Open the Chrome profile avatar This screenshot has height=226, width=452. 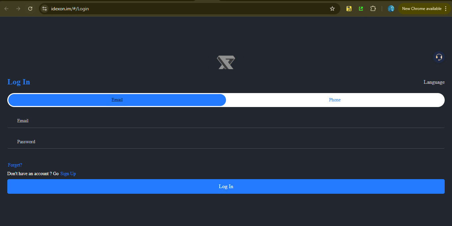click(391, 9)
